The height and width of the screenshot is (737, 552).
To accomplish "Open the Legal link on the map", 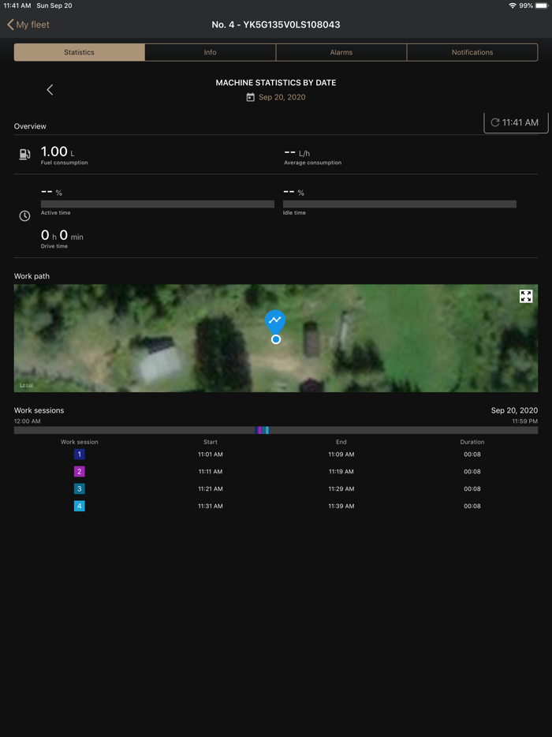I will click(x=26, y=385).
